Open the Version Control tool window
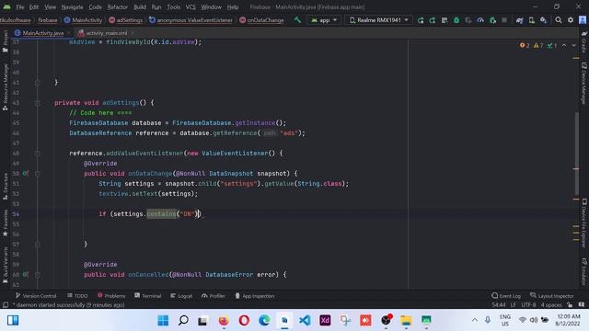Viewport: 589px width, 331px height. click(36, 296)
